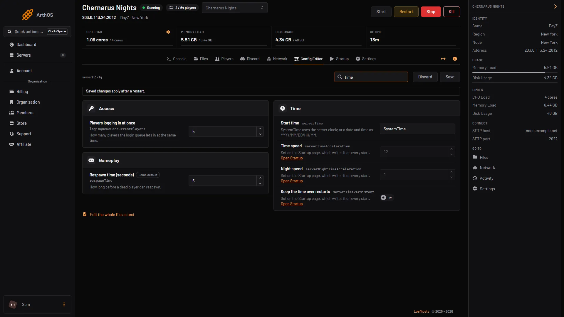Decrease Players logging in at once value
Image resolution: width=564 pixels, height=317 pixels.
260,134
